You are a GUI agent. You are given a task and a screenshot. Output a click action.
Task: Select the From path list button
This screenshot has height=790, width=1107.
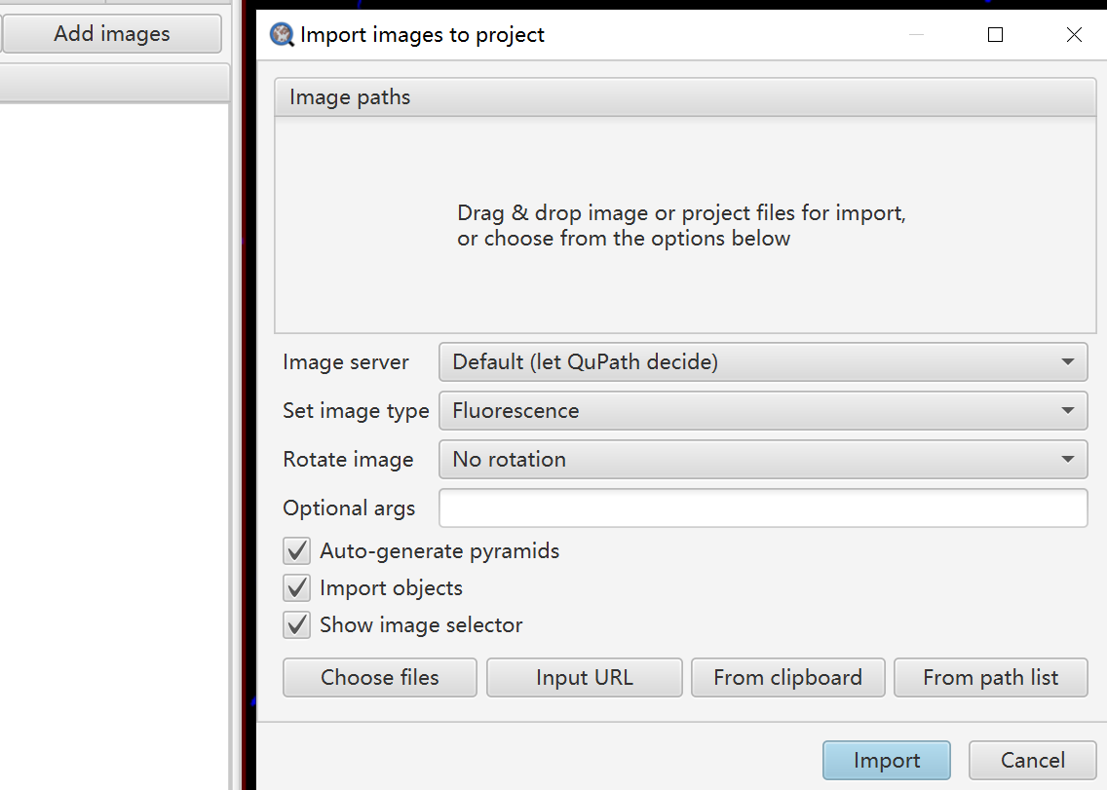pyautogui.click(x=990, y=678)
